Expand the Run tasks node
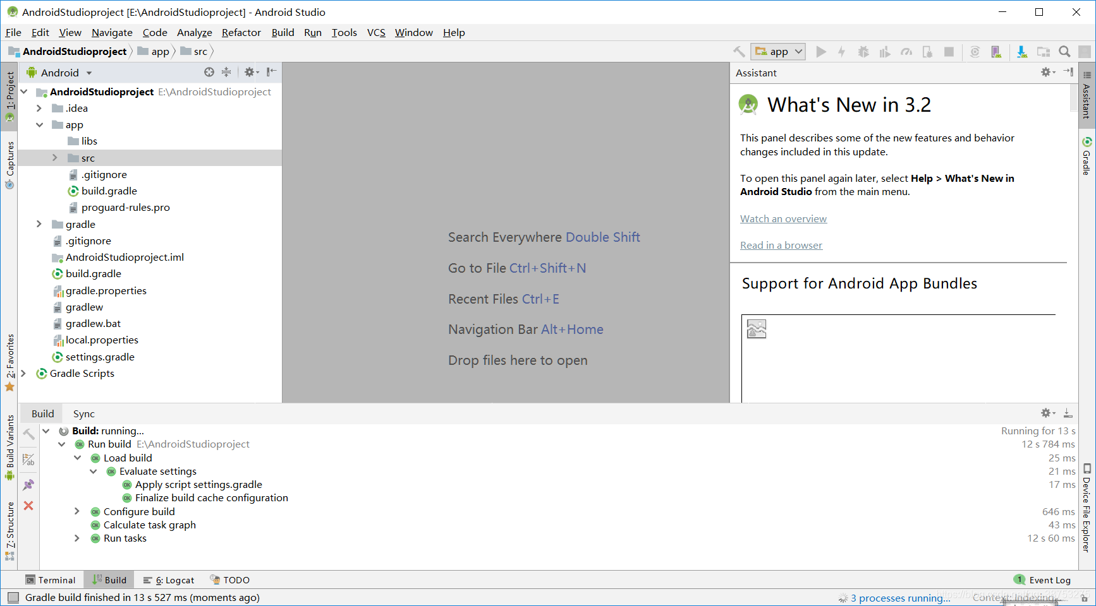The height and width of the screenshot is (606, 1096). click(x=77, y=538)
